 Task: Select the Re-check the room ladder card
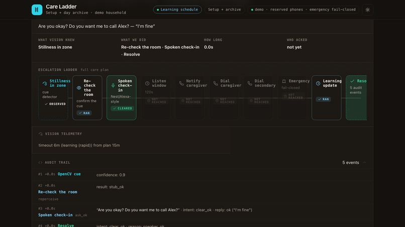tap(87, 98)
